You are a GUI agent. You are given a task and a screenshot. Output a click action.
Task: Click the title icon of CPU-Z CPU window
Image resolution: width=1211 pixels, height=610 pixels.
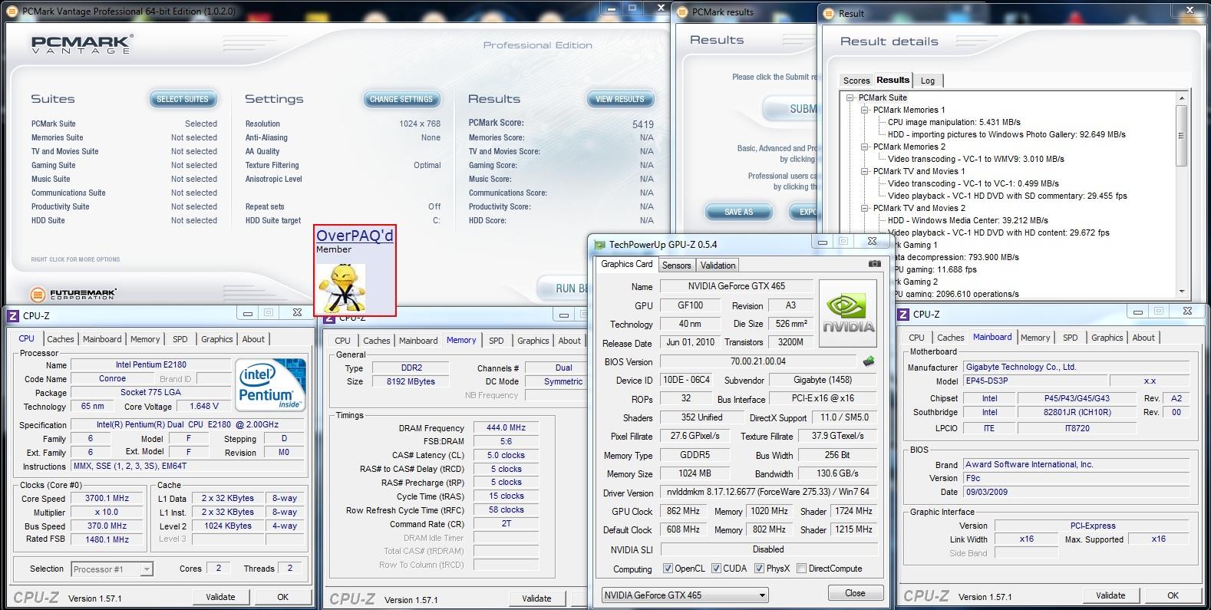click(x=14, y=315)
